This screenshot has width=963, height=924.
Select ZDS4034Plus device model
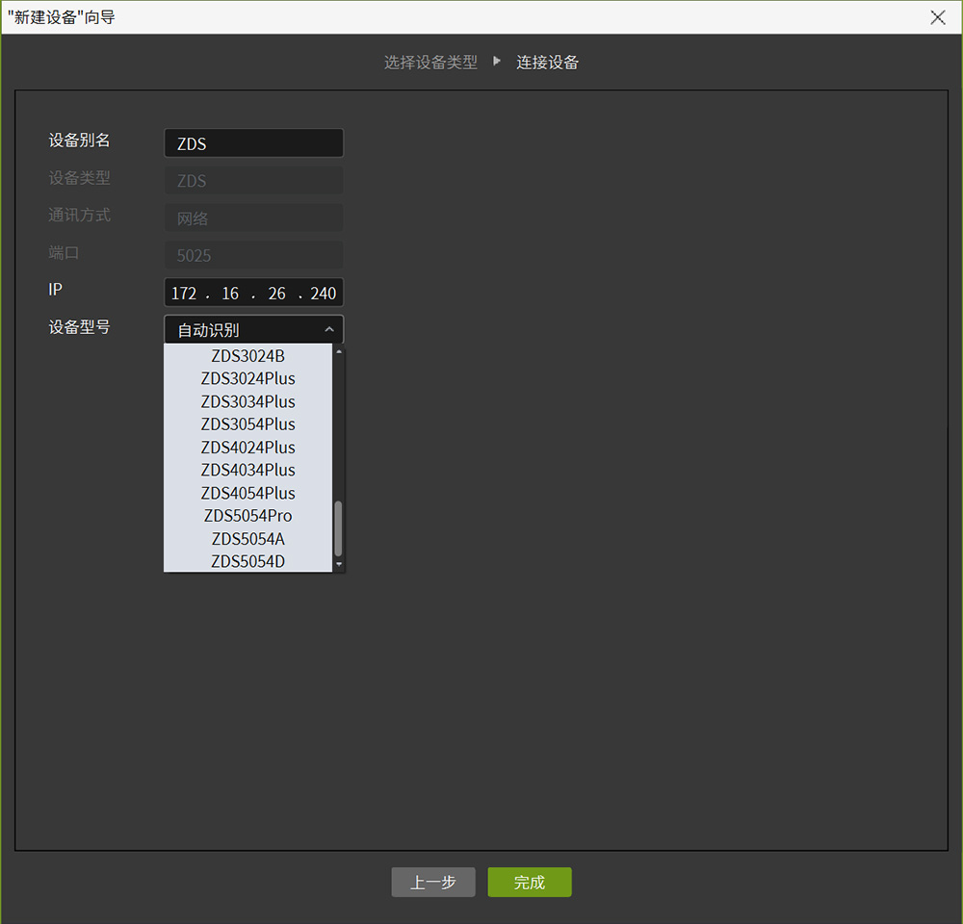[247, 470]
